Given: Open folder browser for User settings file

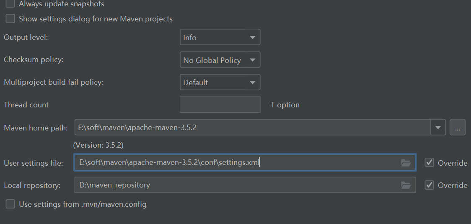Looking at the screenshot, I should (406, 163).
